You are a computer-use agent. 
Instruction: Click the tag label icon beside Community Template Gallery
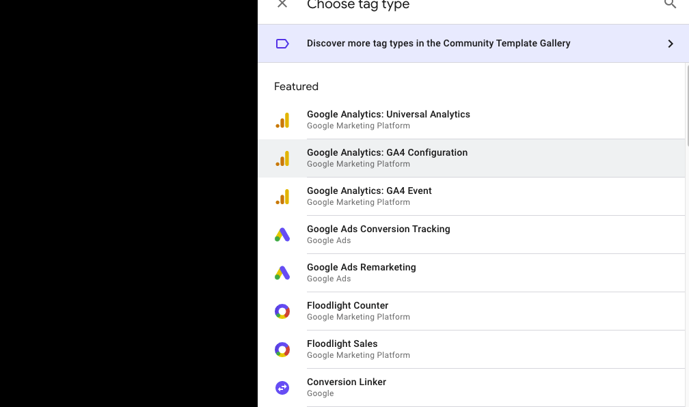click(282, 43)
